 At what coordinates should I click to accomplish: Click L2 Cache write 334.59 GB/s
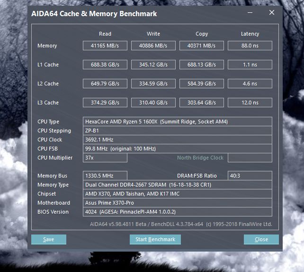[153, 84]
